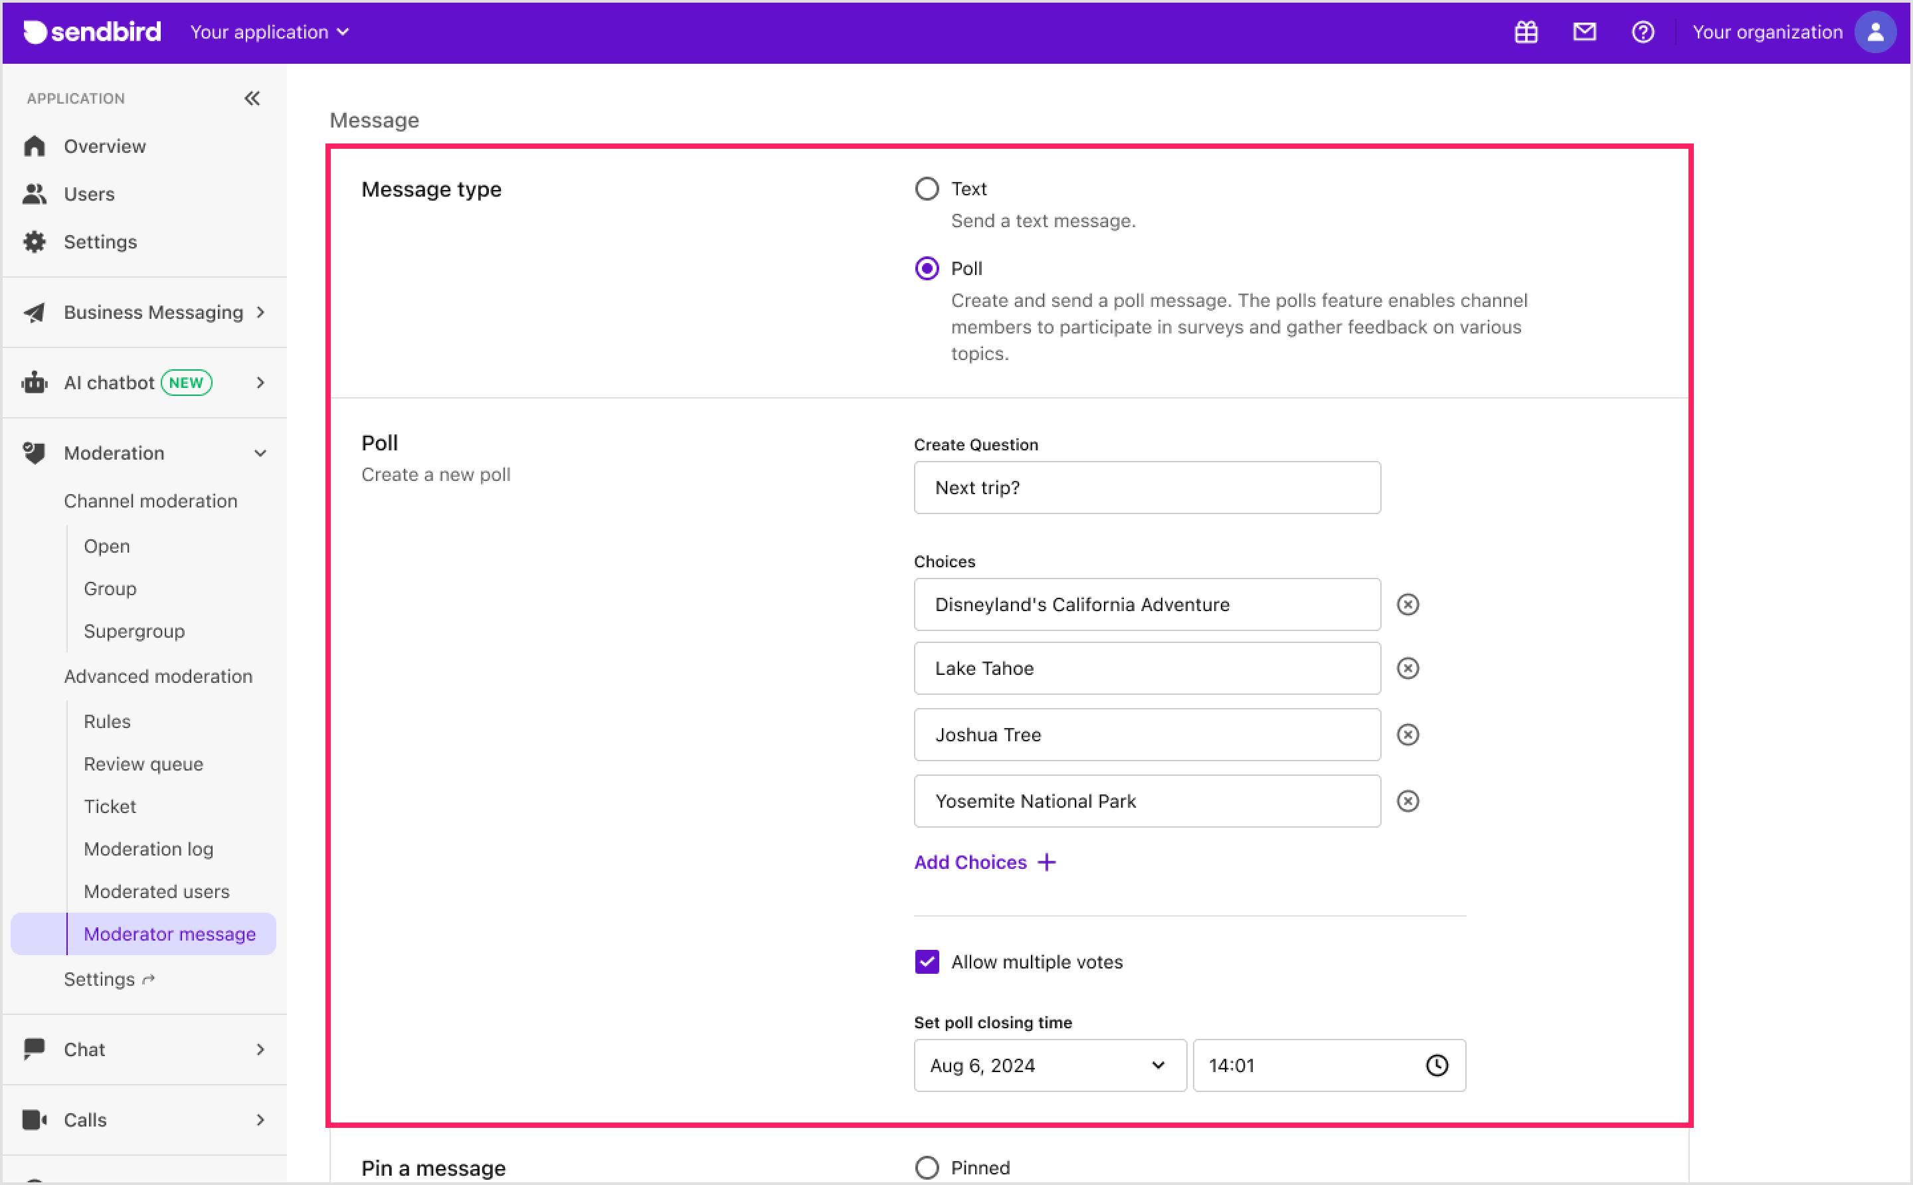Screen dimensions: 1913x1185
Task: Open the Moderation log page
Action: click(x=148, y=849)
